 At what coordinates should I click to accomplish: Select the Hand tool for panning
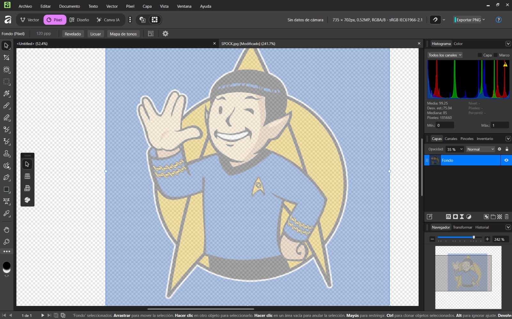click(6, 230)
